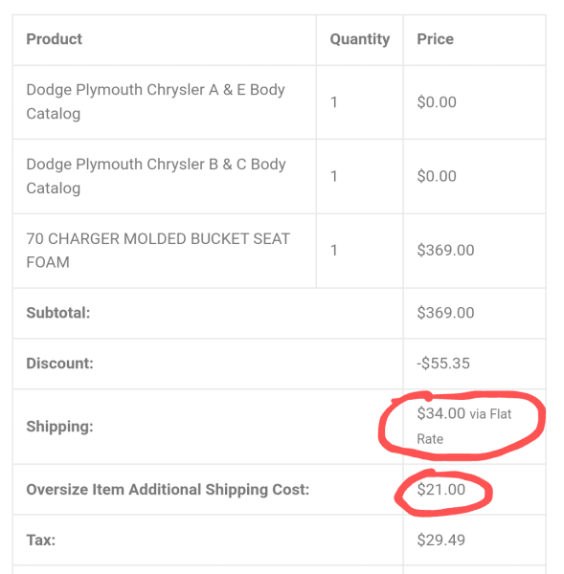Click the circled $21.00 oversize charge
The width and height of the screenshot is (564, 574).
pyautogui.click(x=440, y=490)
